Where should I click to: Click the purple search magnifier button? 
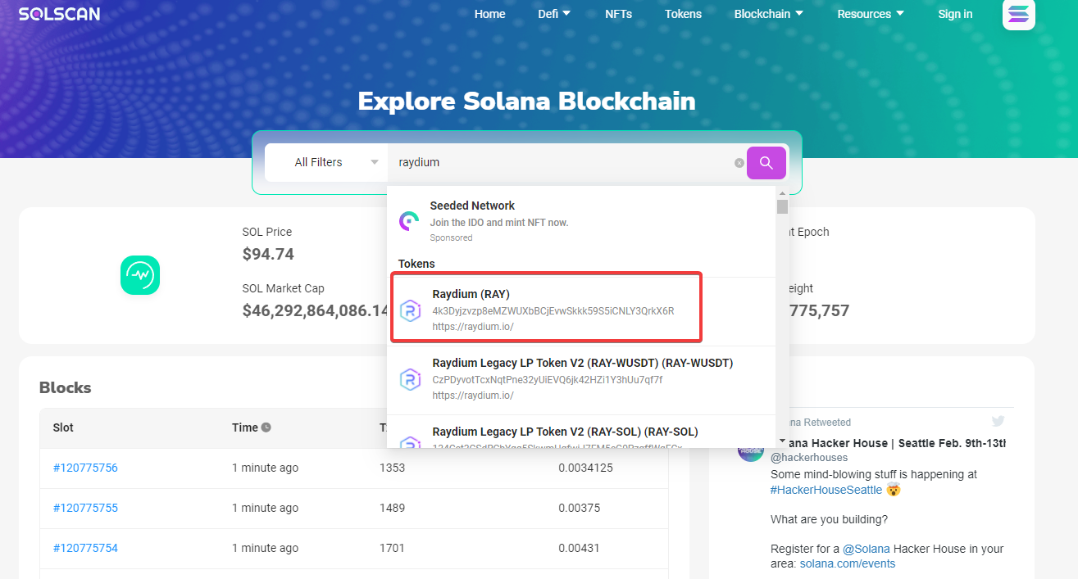click(x=766, y=163)
